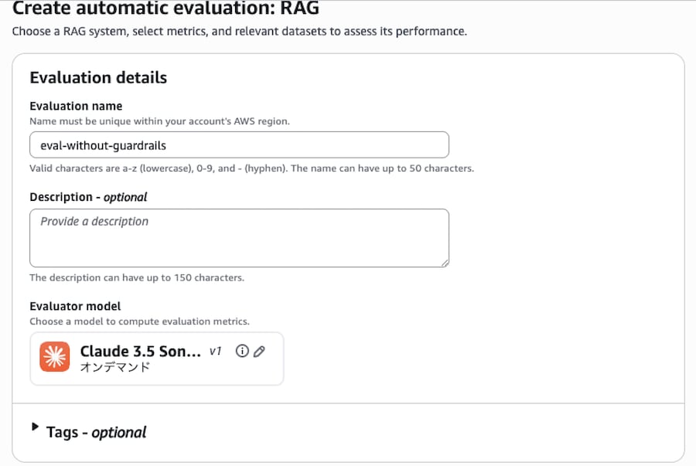696x466 pixels.
Task: Focus the Description text area
Action: (x=239, y=238)
